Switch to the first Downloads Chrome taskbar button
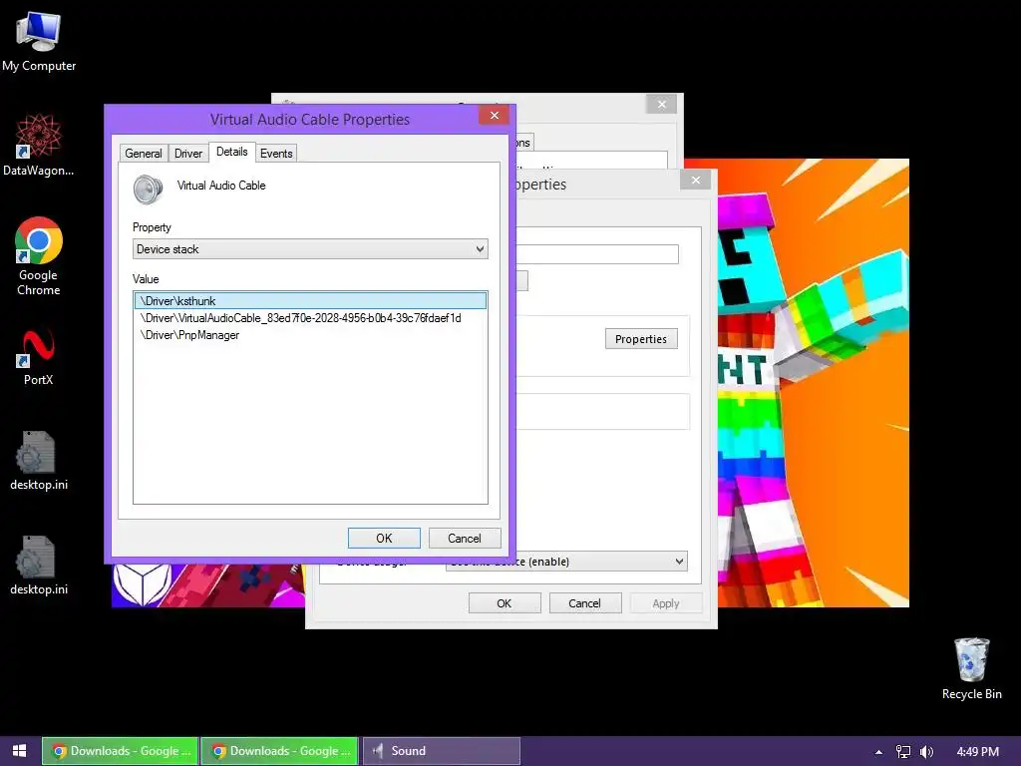Screen dimensions: 1021x766 point(121,751)
